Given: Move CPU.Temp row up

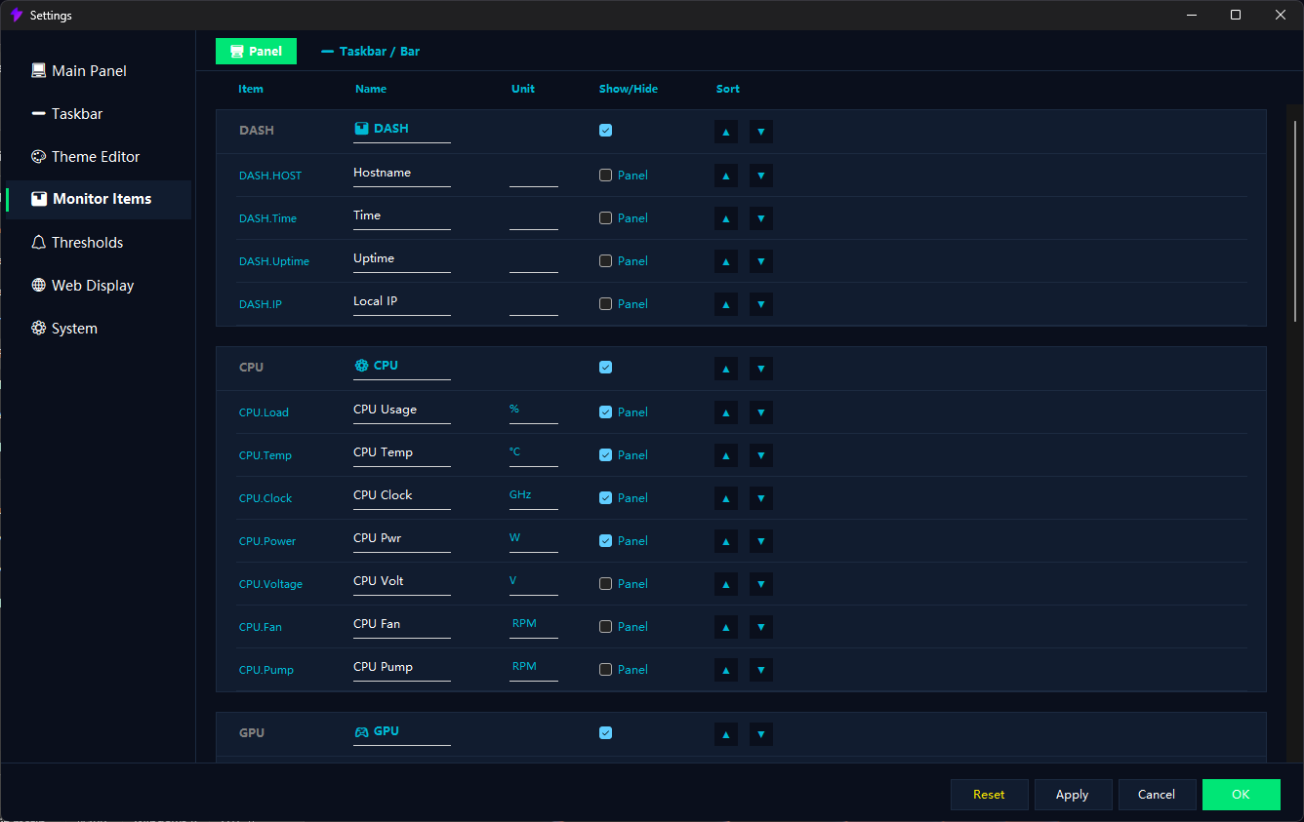Looking at the screenshot, I should click(726, 455).
